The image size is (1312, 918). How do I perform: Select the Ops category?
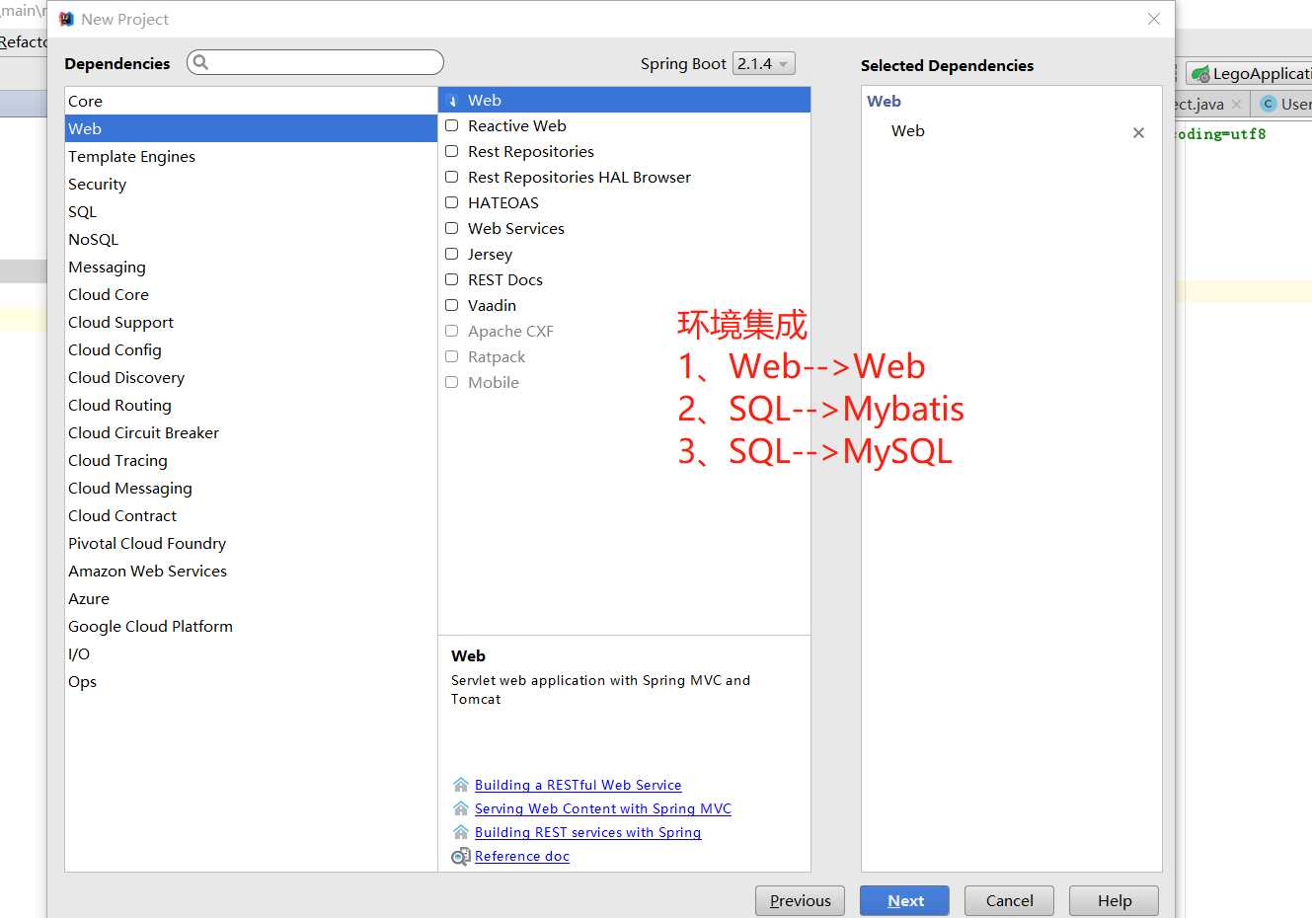coord(251,681)
